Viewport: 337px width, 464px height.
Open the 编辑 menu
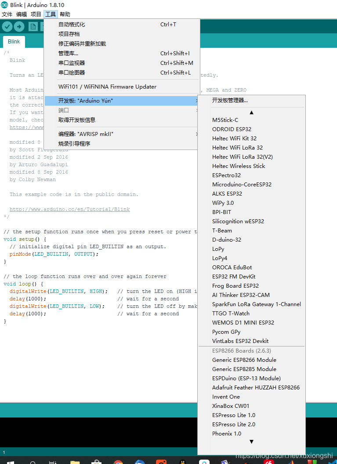click(x=22, y=14)
